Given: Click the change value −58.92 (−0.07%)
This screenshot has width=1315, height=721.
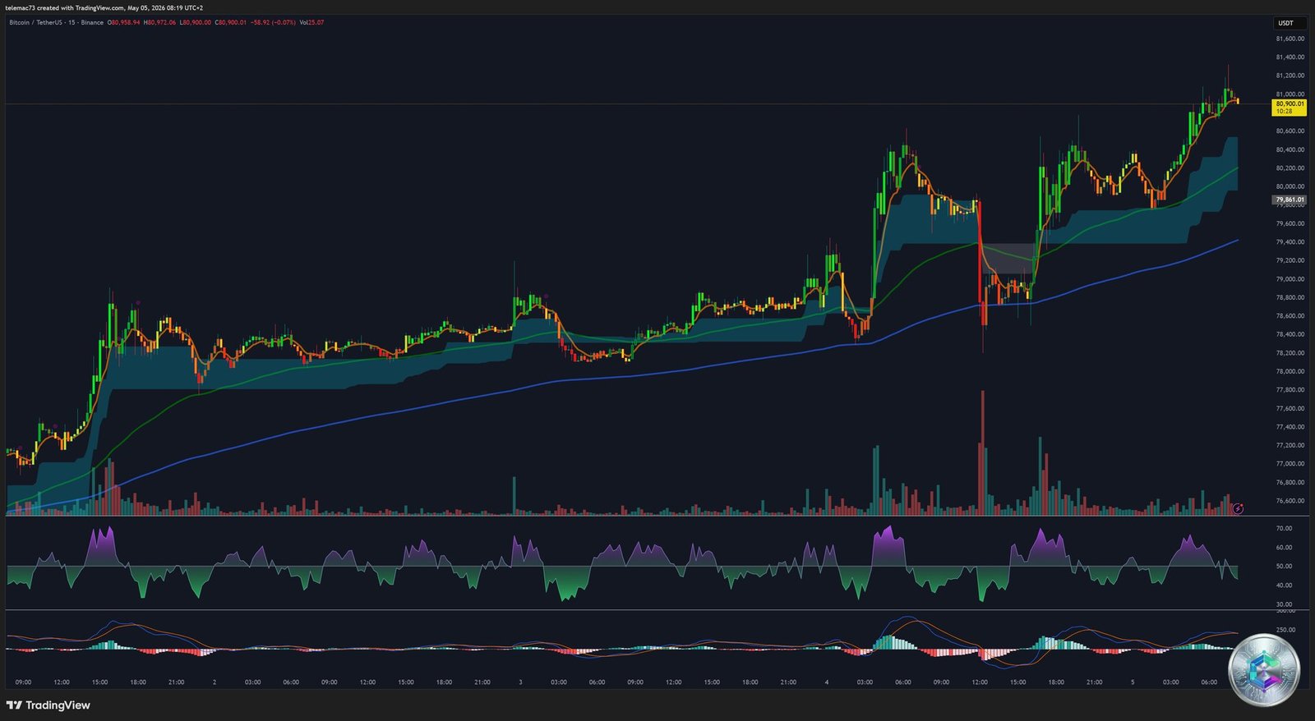Looking at the screenshot, I should [272, 22].
